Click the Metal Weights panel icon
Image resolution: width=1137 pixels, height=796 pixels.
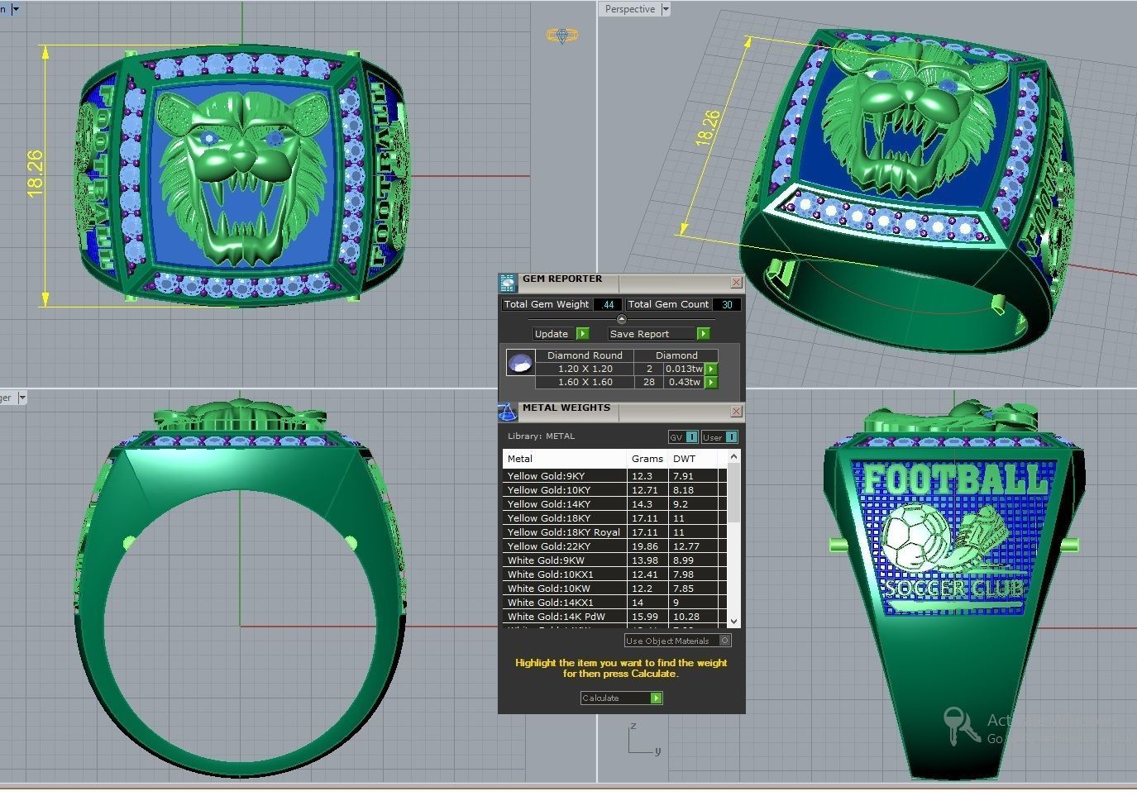[508, 411]
